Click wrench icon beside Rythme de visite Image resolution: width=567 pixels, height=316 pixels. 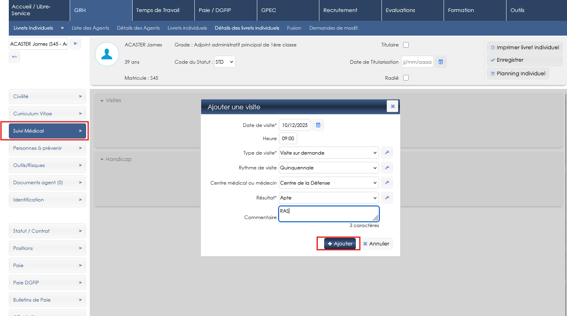pyautogui.click(x=387, y=168)
